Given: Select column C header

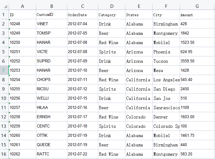Looking at the screenshot, I should [x=83, y=6].
